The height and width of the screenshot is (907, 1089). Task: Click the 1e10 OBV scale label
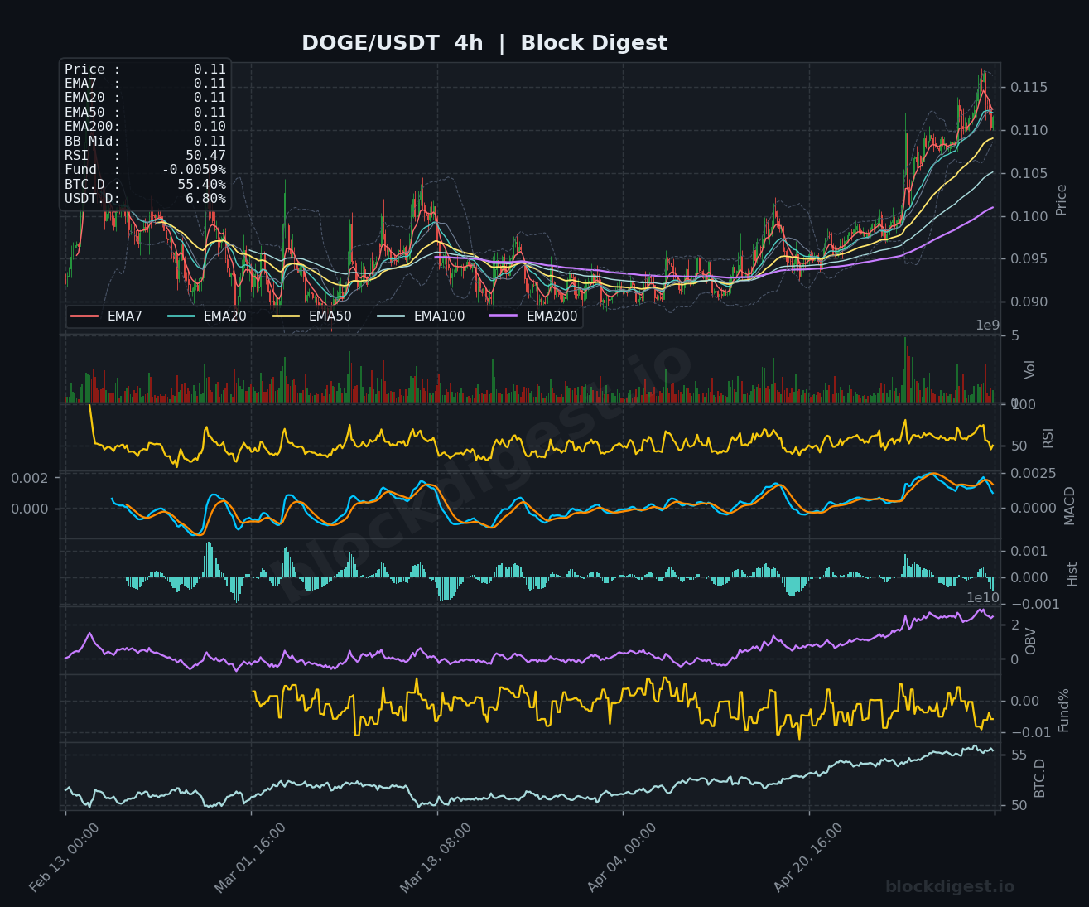(983, 598)
